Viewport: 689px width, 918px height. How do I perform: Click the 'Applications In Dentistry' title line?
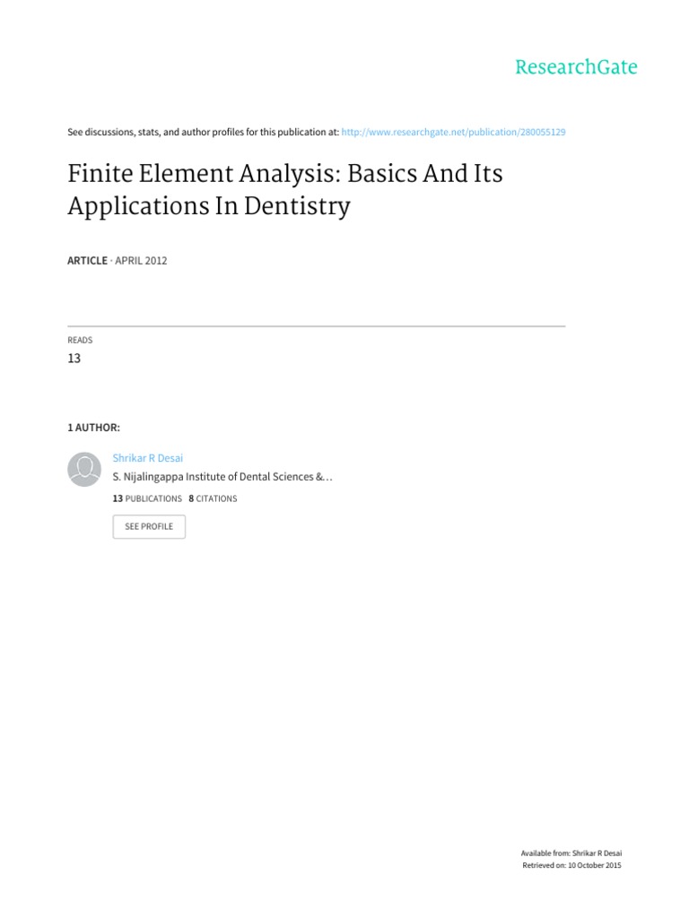[x=209, y=207]
